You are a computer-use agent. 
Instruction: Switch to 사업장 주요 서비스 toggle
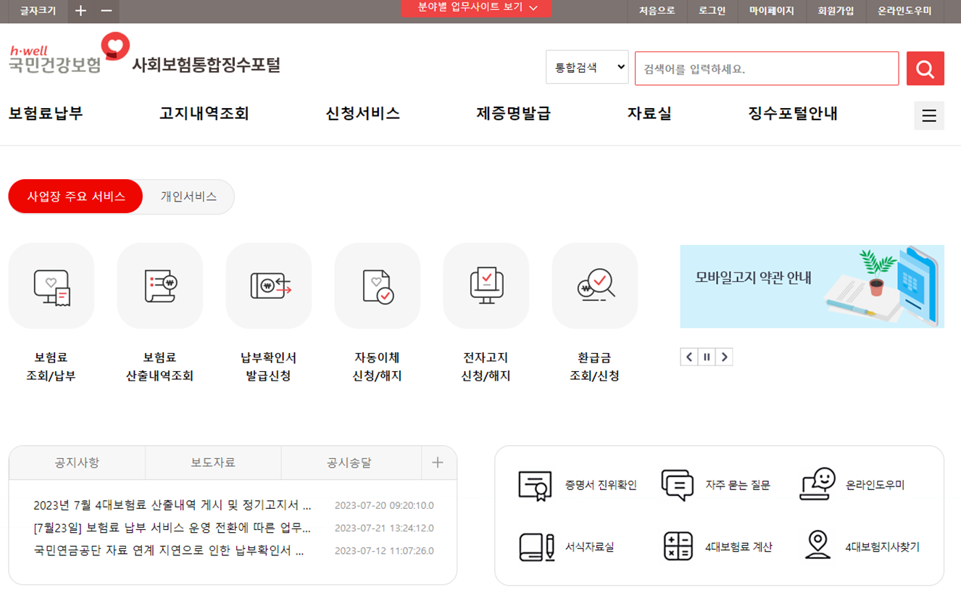point(75,196)
